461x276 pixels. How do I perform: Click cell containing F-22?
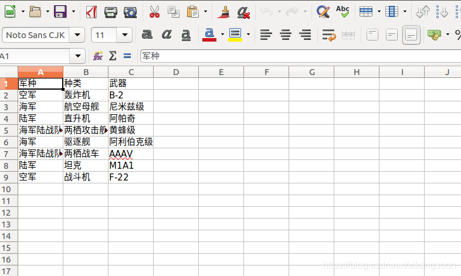tap(131, 178)
